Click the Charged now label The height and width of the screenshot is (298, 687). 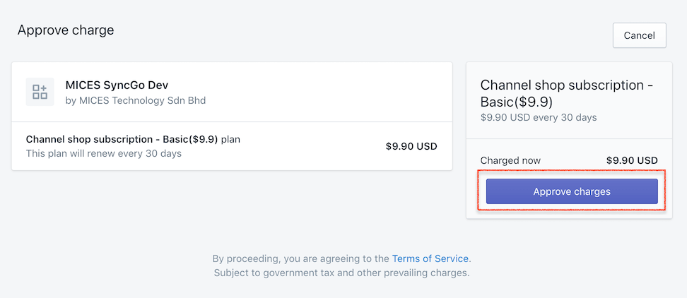510,160
